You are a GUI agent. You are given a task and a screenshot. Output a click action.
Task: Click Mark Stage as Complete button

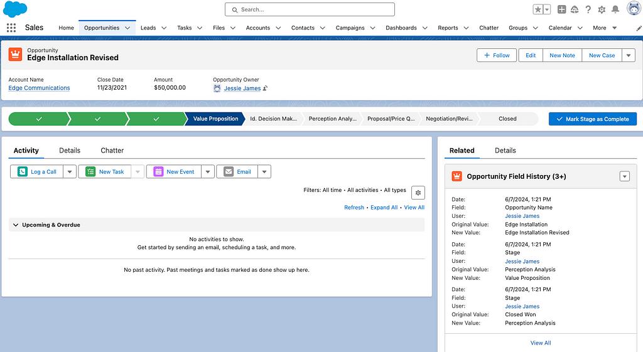(x=592, y=119)
